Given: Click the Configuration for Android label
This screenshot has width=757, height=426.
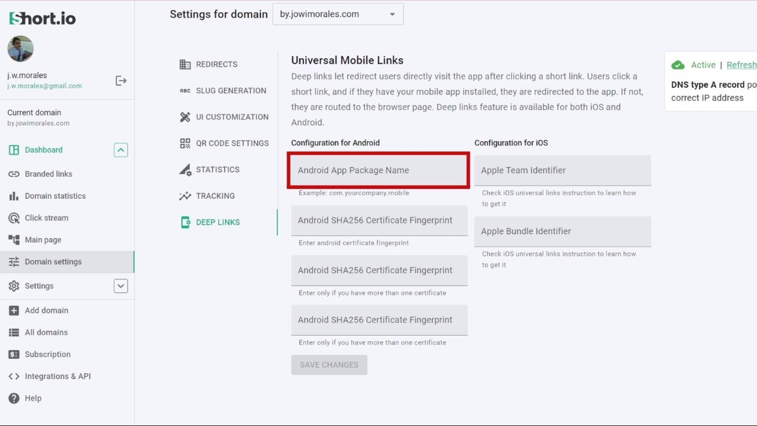Looking at the screenshot, I should coord(335,143).
